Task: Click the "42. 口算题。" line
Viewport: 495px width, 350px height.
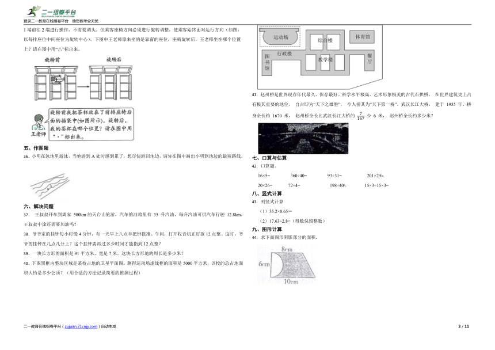Action: (264, 166)
